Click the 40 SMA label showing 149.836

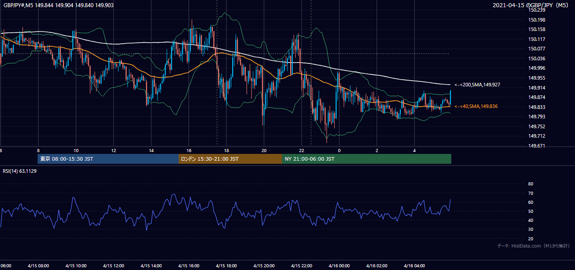click(x=476, y=106)
